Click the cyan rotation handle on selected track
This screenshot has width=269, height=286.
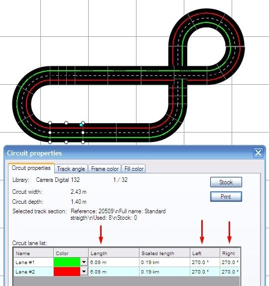[81, 125]
